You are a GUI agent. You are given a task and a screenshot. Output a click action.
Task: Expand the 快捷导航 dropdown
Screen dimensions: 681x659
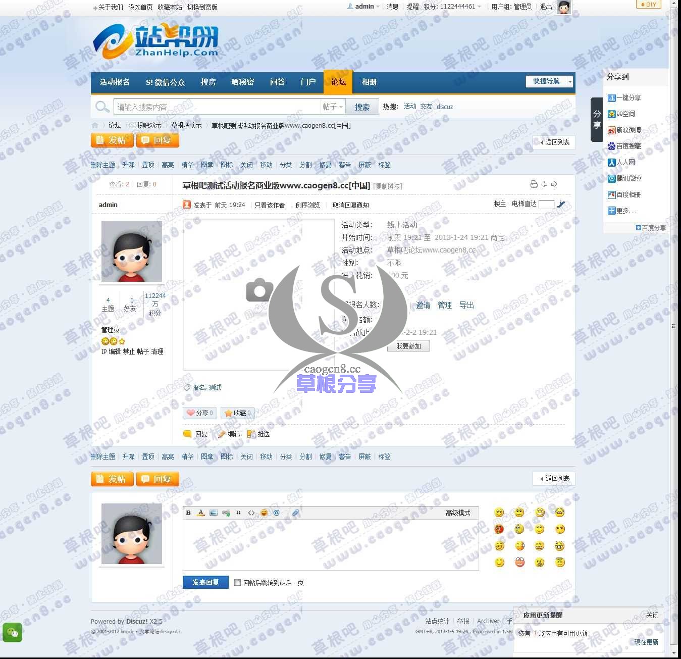click(570, 81)
